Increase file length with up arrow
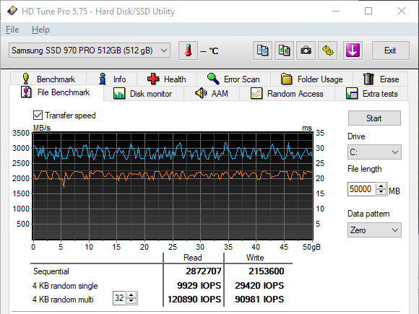This screenshot has height=314, width=419. [381, 186]
